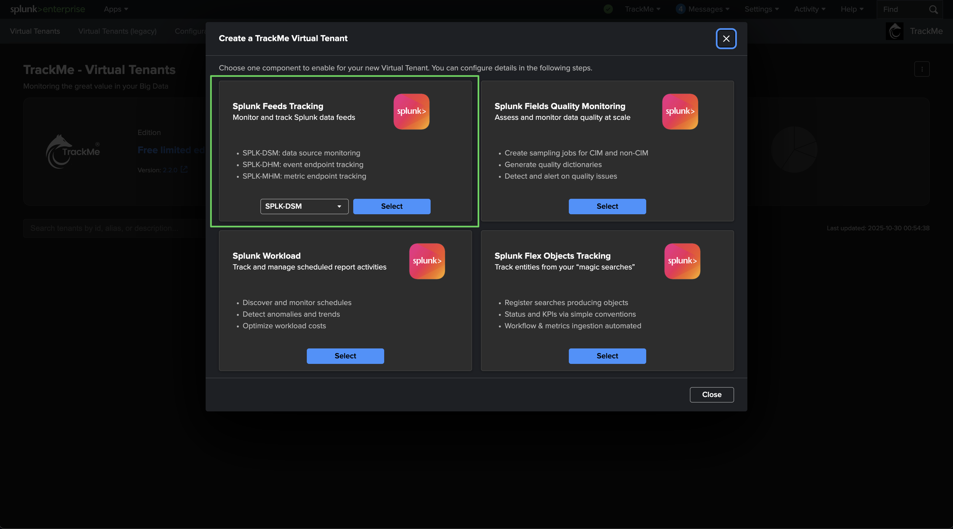Click the Splunk Workload logo icon
Screen dimensions: 953x529
pos(426,261)
